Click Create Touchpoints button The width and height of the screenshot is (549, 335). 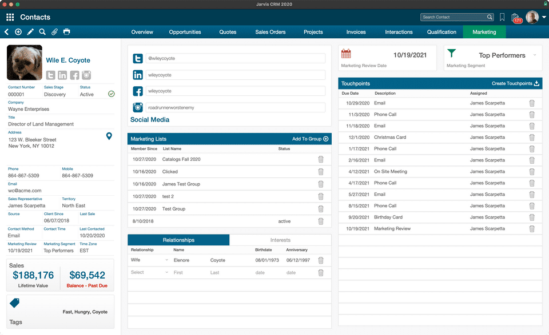515,83
